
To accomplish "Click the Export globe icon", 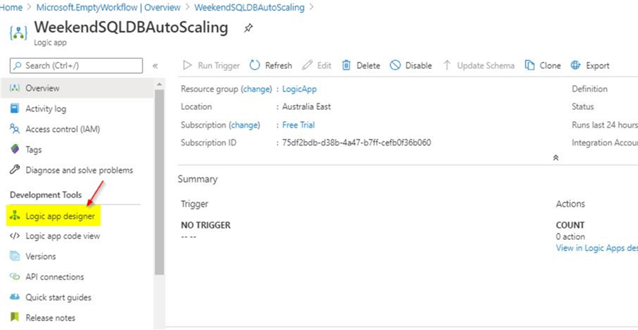I will point(576,65).
